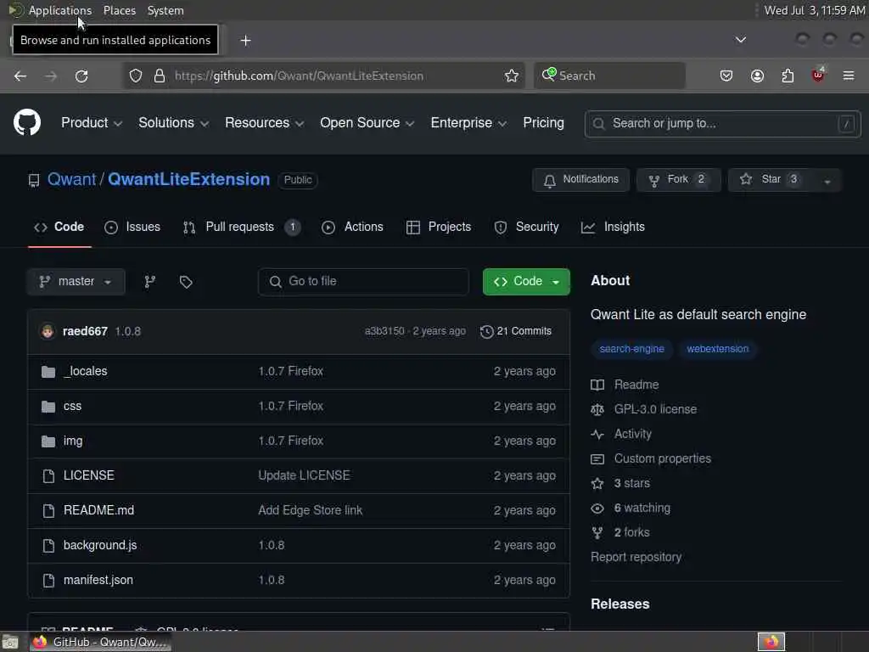Open the green Code dropdown
The height and width of the screenshot is (652, 869).
(526, 282)
